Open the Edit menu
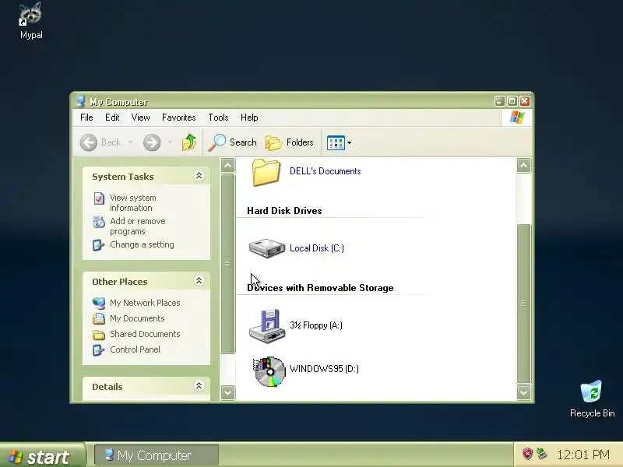Image resolution: width=623 pixels, height=467 pixels. (112, 118)
